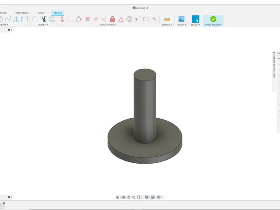Apply the Parallel constraint
This screenshot has width=280, height=210.
(96, 19)
